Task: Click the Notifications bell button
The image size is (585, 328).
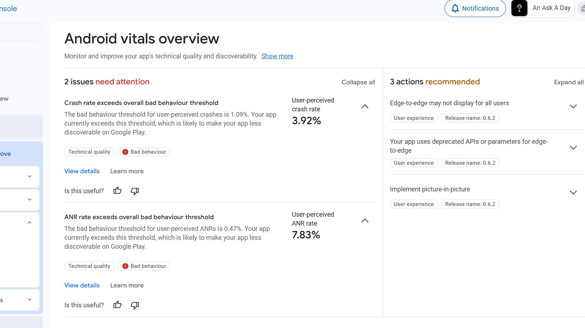Action: click(x=475, y=9)
